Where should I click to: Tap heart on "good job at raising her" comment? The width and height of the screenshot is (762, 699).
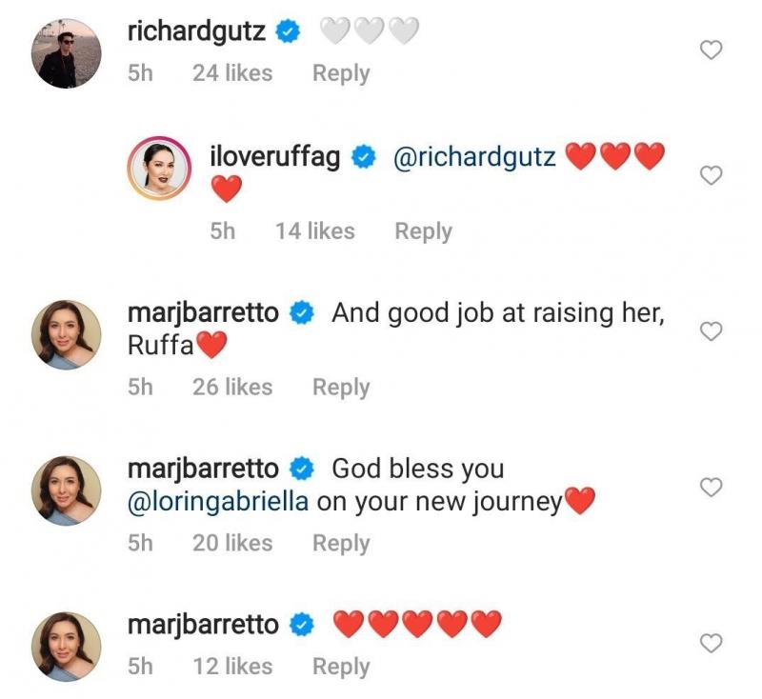click(x=712, y=330)
